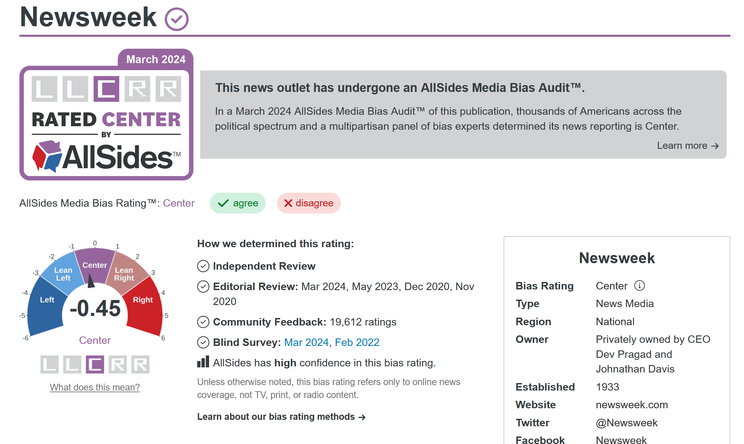The image size is (744, 444).
Task: Click the last gray R icon under the meter
Action: click(x=140, y=365)
